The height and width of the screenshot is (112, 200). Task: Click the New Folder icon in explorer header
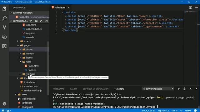[36, 21]
